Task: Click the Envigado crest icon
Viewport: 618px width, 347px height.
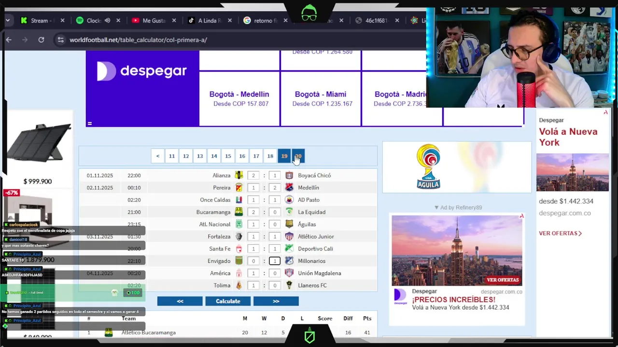Action: (x=239, y=261)
